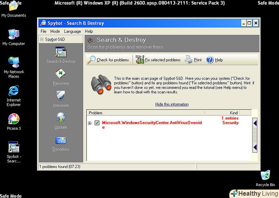Uncheck the AntiVirusOverride problem checkbox
This screenshot has width=279, height=198.
pyautogui.click(x=97, y=123)
